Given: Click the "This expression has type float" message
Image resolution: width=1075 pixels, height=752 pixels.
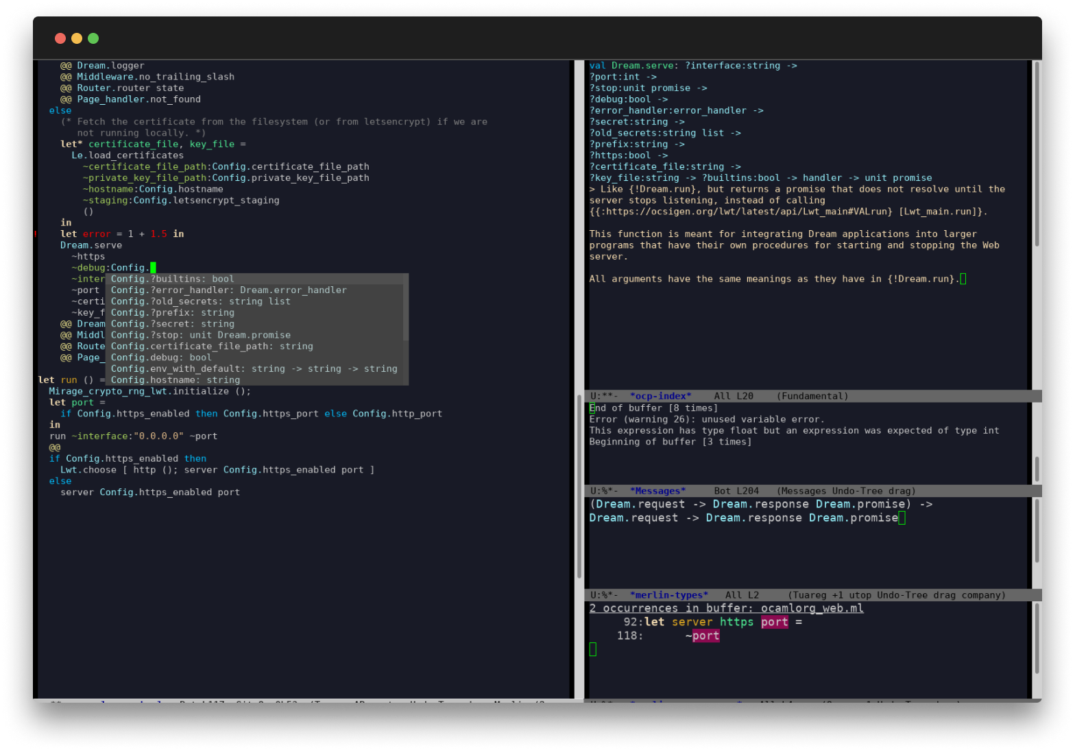Looking at the screenshot, I should [x=794, y=431].
